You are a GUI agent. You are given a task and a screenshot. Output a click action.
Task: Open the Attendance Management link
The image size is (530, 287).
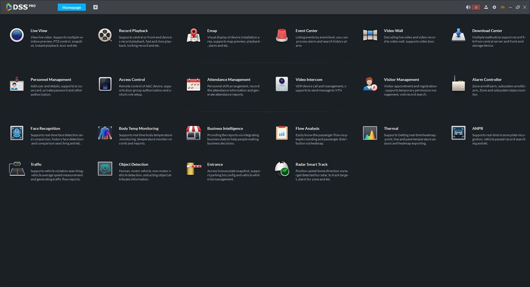click(229, 80)
